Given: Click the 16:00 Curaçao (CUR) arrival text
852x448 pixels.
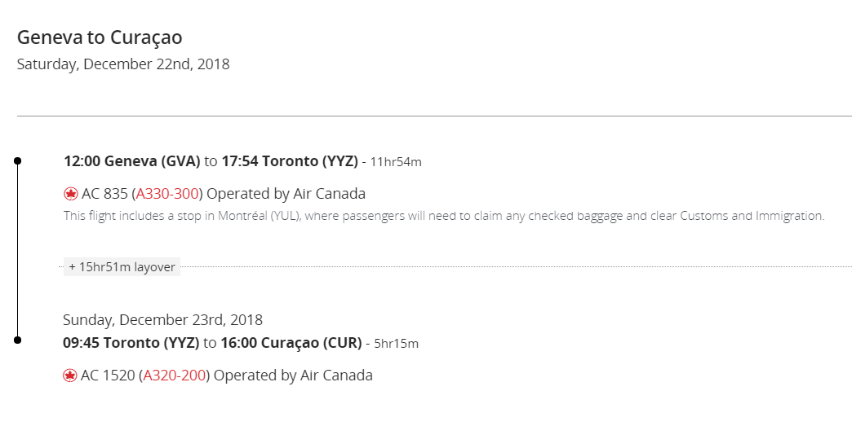Looking at the screenshot, I should [291, 343].
